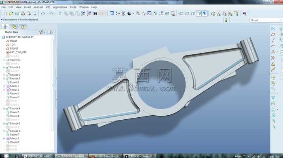Click the Print icon in the toolbar

click(x=23, y=13)
